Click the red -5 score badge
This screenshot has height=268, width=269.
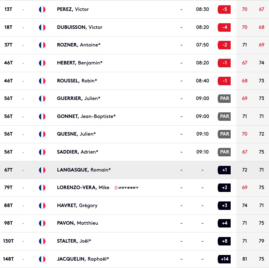224,10
